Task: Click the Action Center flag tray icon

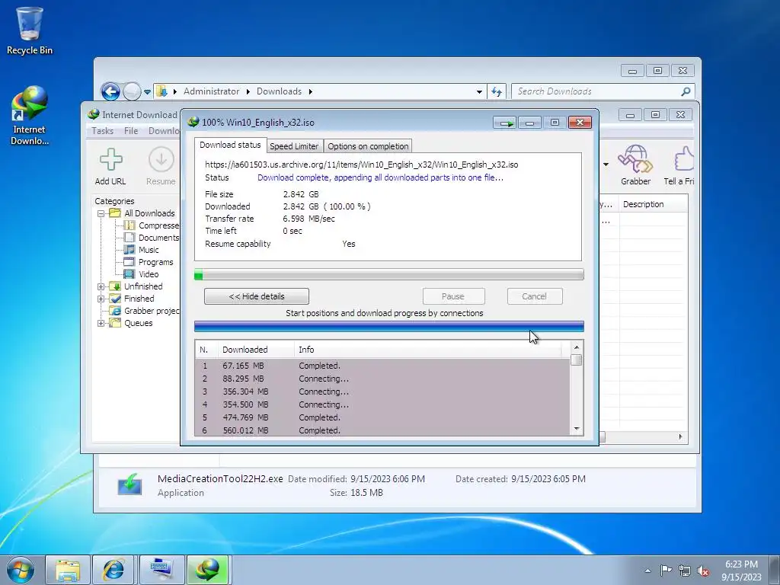Action: point(666,570)
